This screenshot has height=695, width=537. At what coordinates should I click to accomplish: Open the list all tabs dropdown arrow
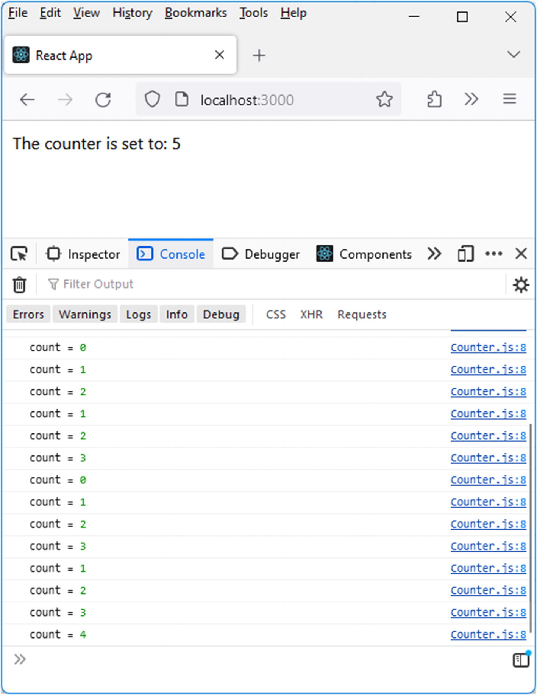pyautogui.click(x=513, y=55)
